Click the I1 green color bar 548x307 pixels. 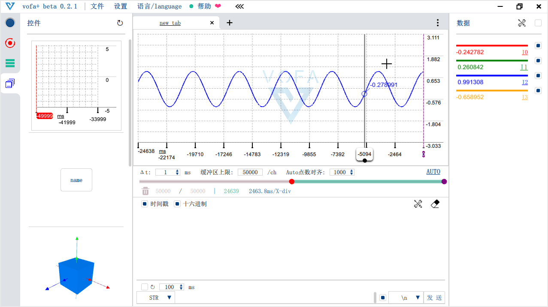pyautogui.click(x=492, y=60)
